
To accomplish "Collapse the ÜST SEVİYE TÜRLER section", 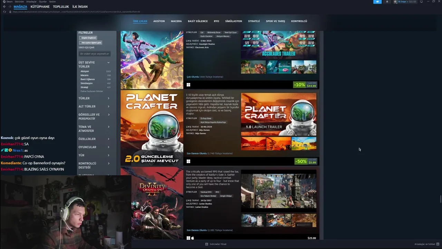I will click(108, 63).
